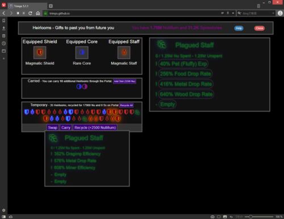The height and width of the screenshot is (219, 284).
Task: Carry the selected Plagued Staff
Action: pyautogui.click(x=66, y=127)
